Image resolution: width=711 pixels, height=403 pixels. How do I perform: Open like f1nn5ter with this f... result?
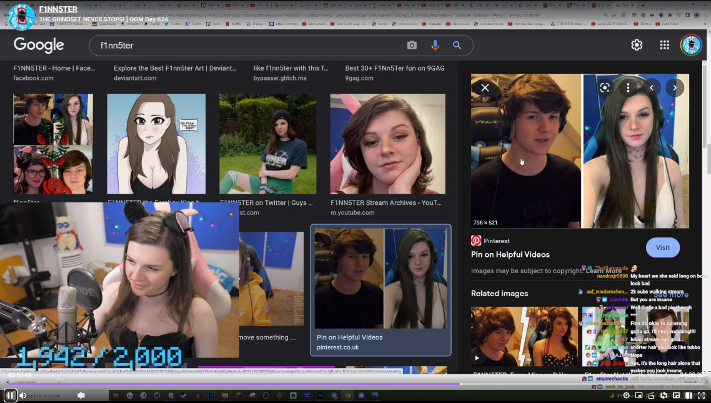pos(291,68)
